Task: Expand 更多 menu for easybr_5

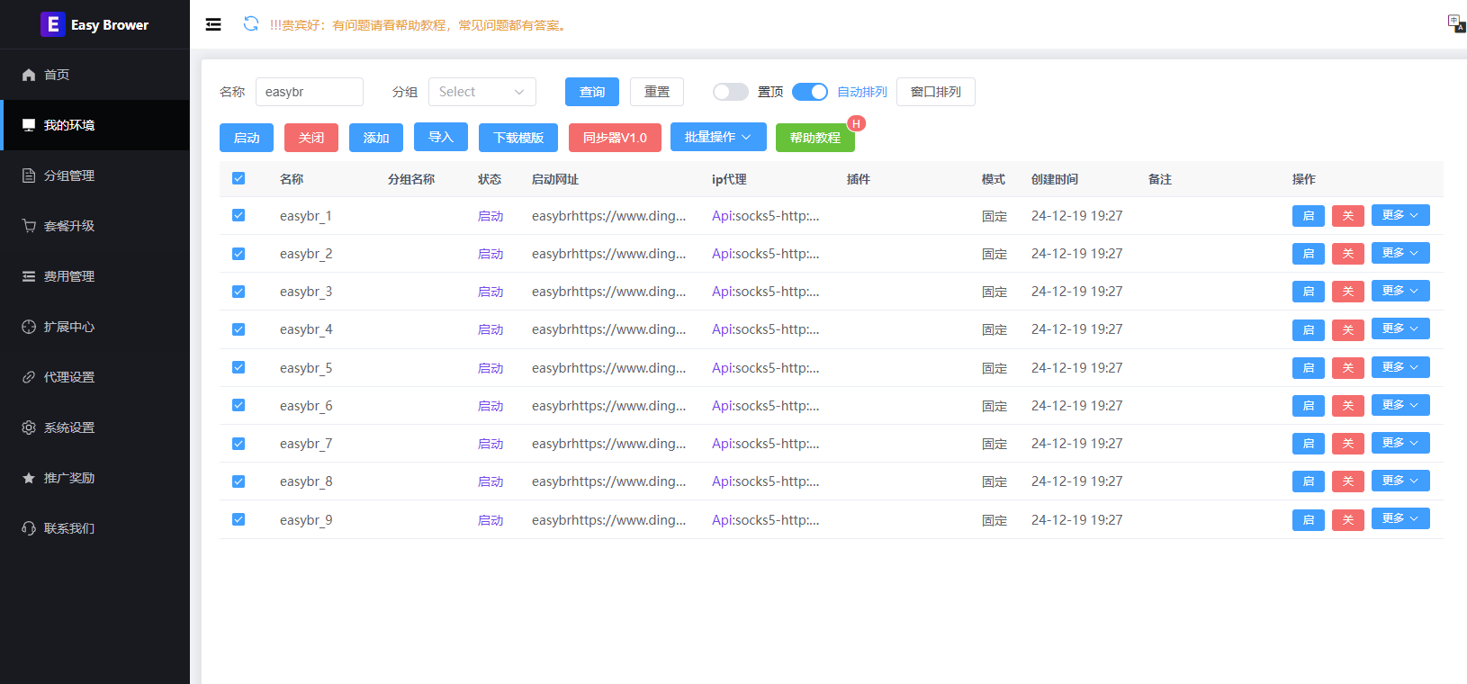Action: (x=1400, y=367)
